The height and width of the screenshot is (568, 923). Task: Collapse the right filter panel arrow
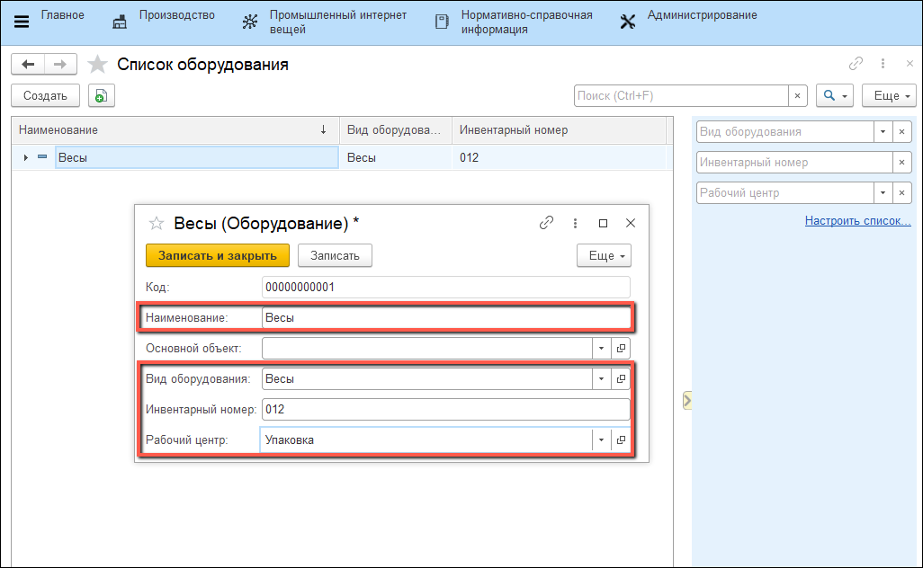(x=686, y=400)
